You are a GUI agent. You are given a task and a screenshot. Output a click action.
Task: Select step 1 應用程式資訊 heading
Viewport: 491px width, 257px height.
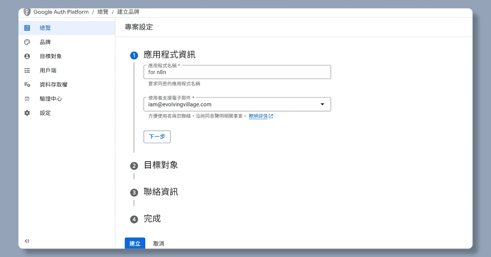[169, 55]
